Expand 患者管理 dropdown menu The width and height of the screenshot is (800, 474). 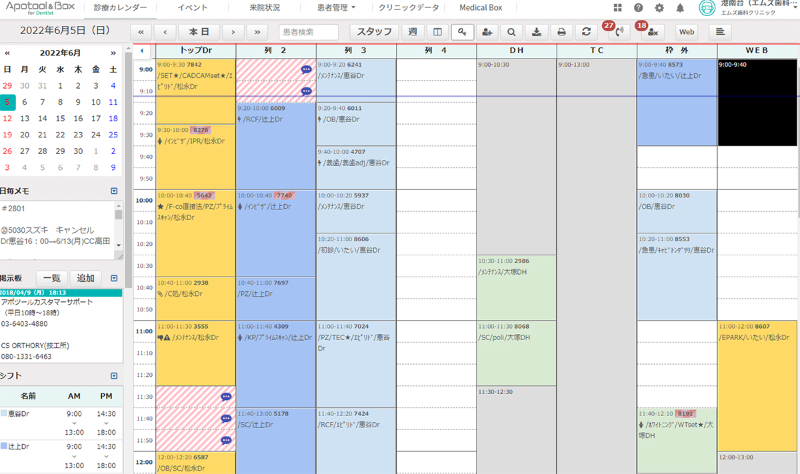[337, 8]
